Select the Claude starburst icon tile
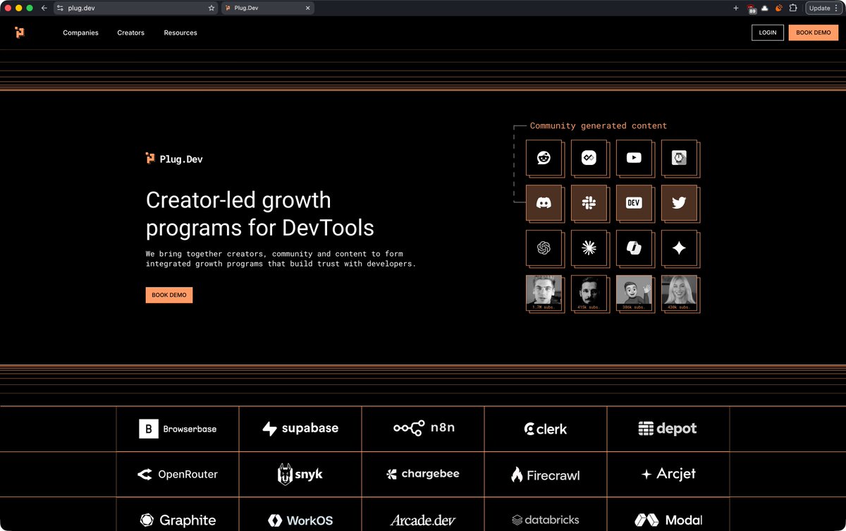The width and height of the screenshot is (846, 531). pyautogui.click(x=589, y=248)
